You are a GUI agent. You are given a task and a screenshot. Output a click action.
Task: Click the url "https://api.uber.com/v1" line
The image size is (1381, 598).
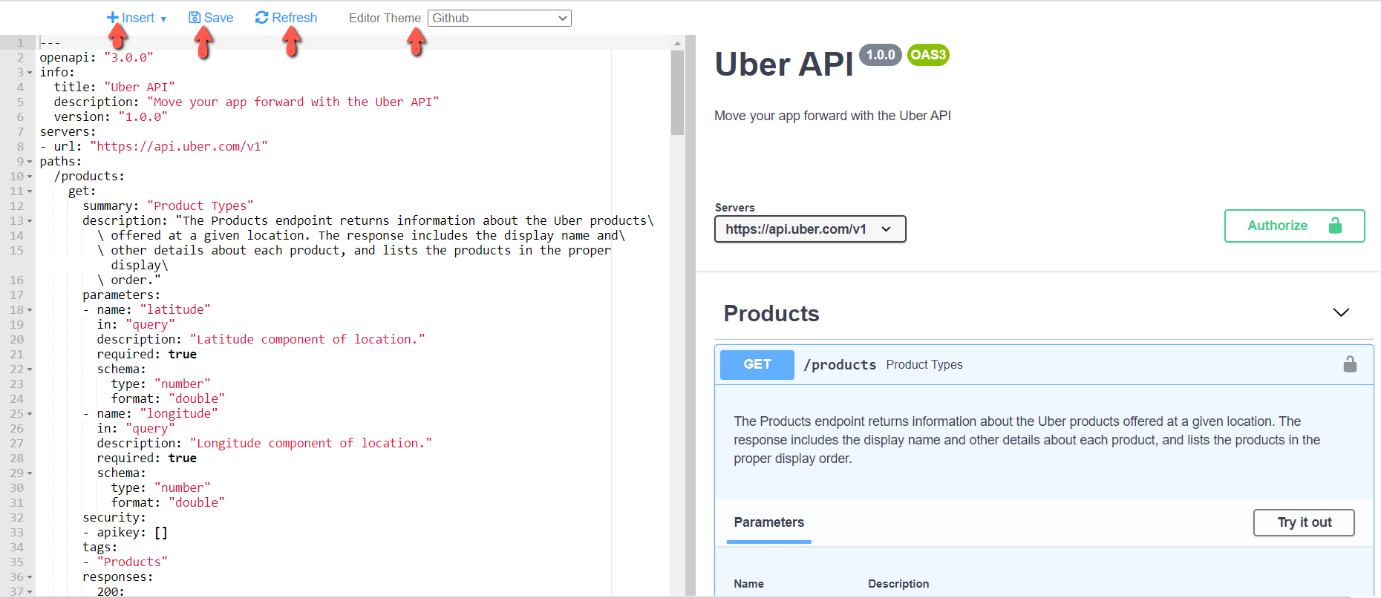coord(154,146)
